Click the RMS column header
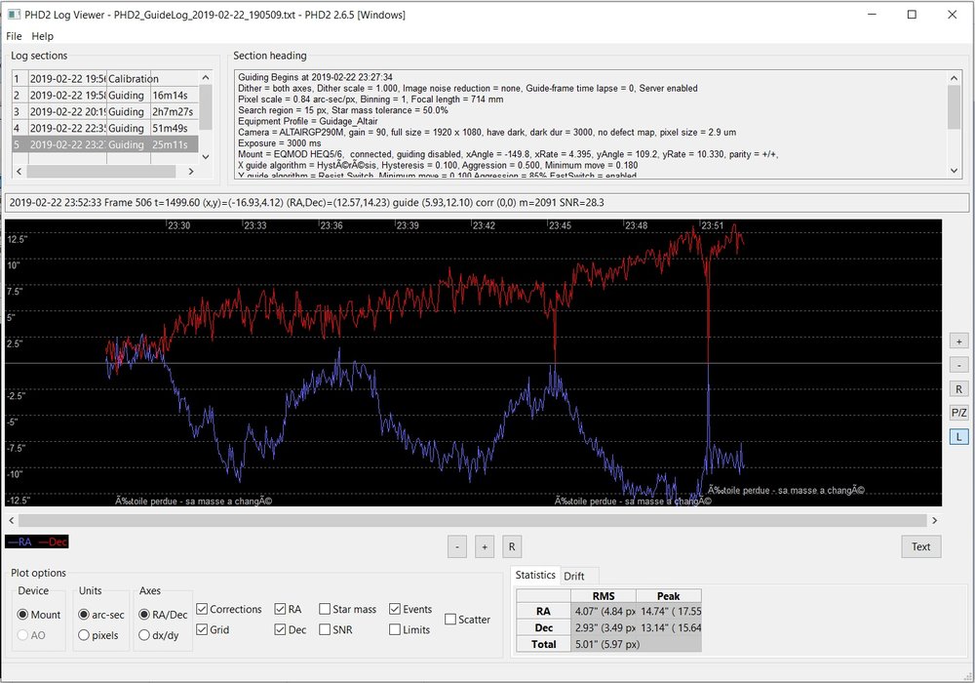 click(604, 596)
